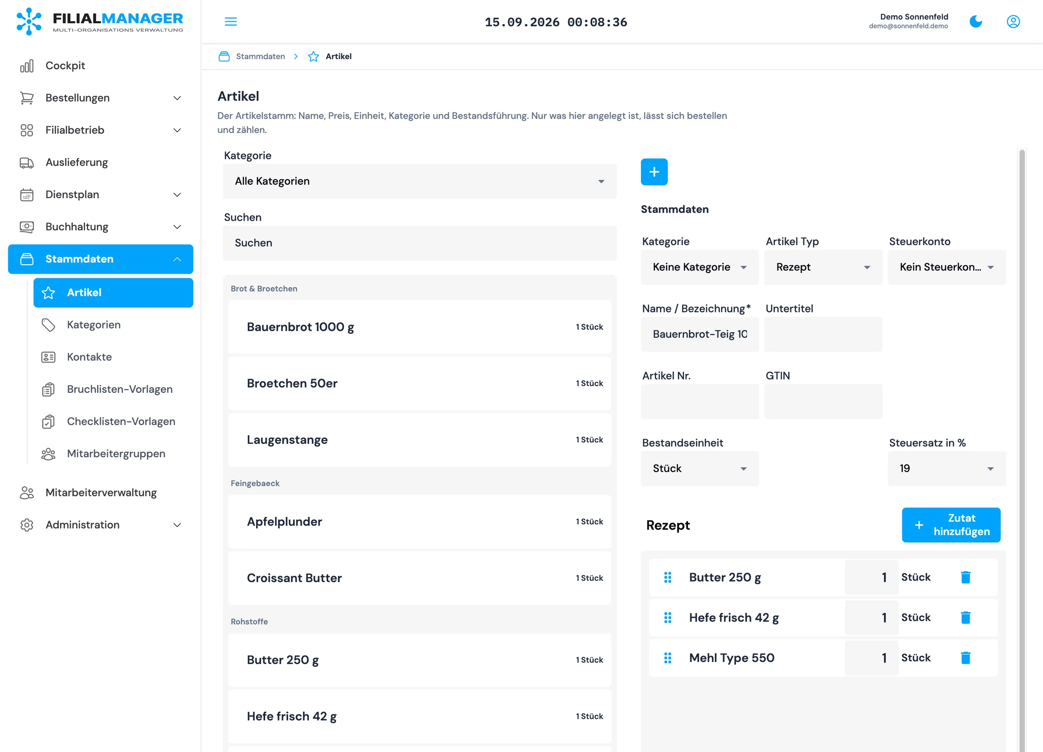Click the Stammdaten breadcrumb link
Viewport: 1043px width, 752px height.
260,57
